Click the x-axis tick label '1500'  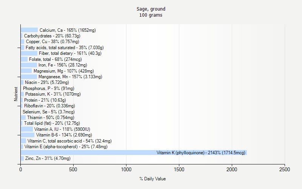point(179,169)
